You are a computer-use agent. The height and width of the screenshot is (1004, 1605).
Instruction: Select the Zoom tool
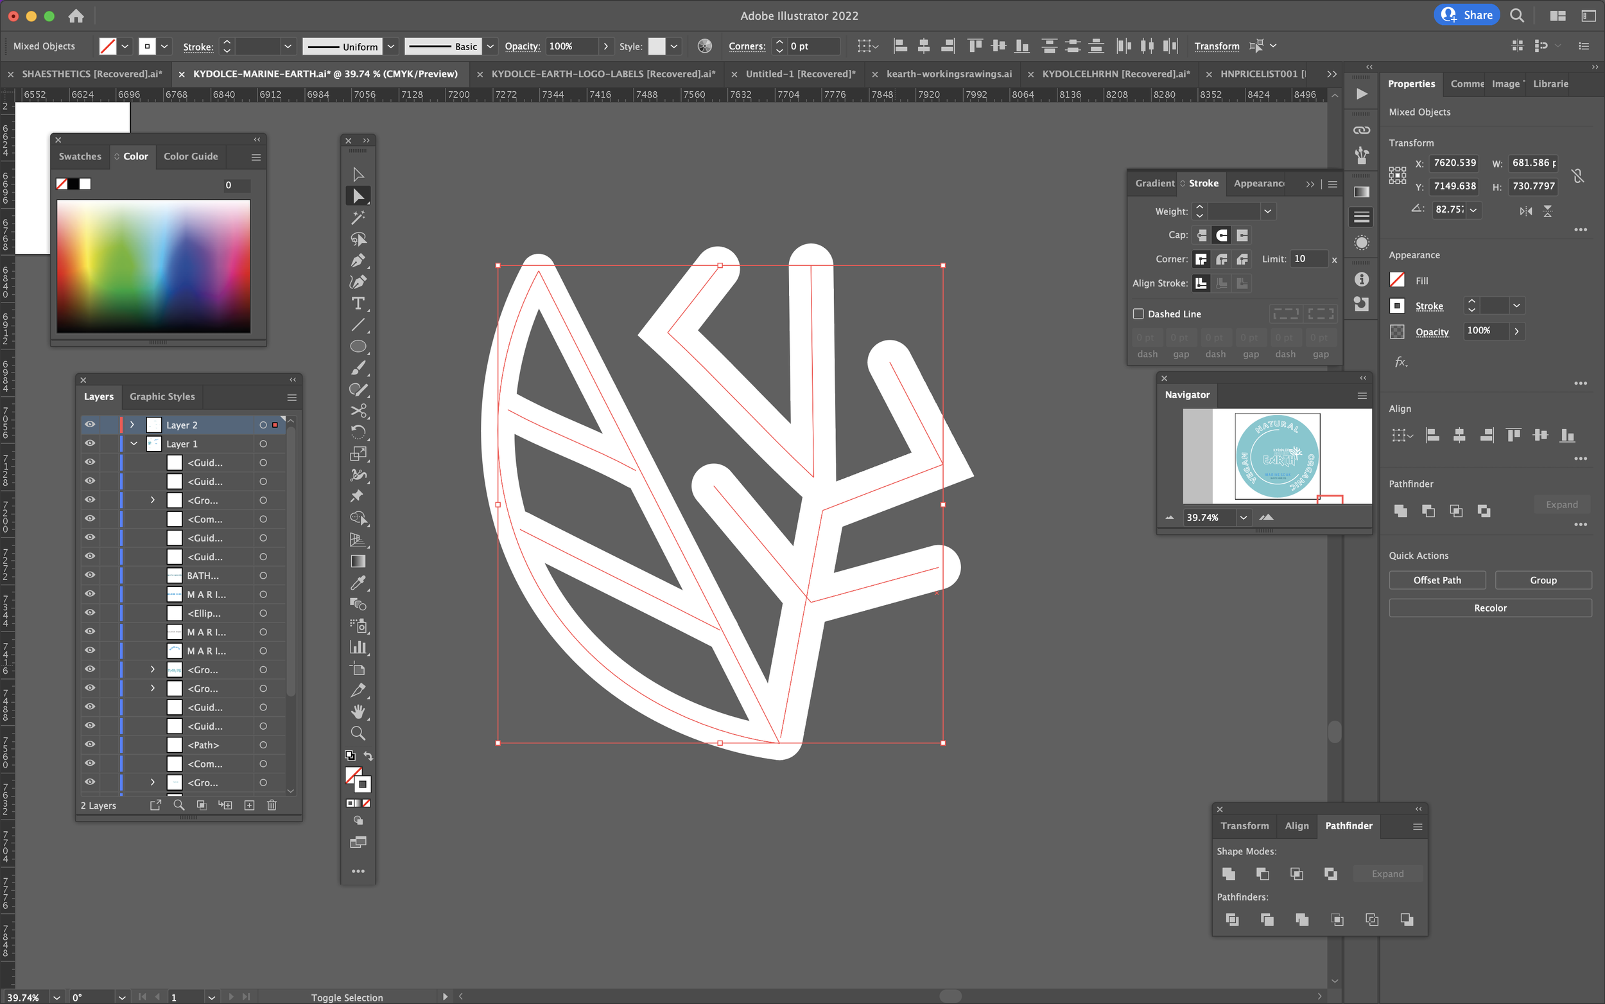click(x=358, y=733)
